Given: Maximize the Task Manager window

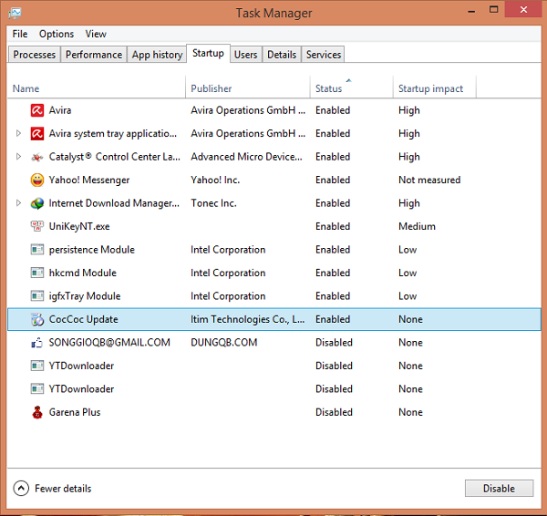Looking at the screenshot, I should point(493,10).
